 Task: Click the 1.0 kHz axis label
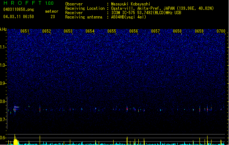coord(3,65)
